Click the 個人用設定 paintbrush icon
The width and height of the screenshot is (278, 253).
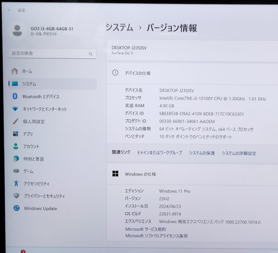(15, 121)
